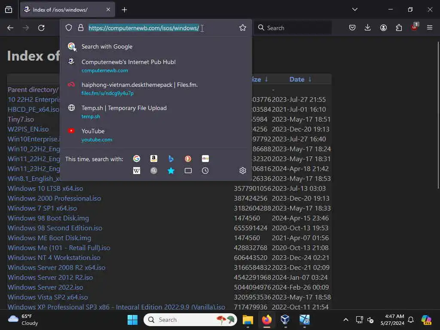Search this time with eBay

tap(205, 159)
